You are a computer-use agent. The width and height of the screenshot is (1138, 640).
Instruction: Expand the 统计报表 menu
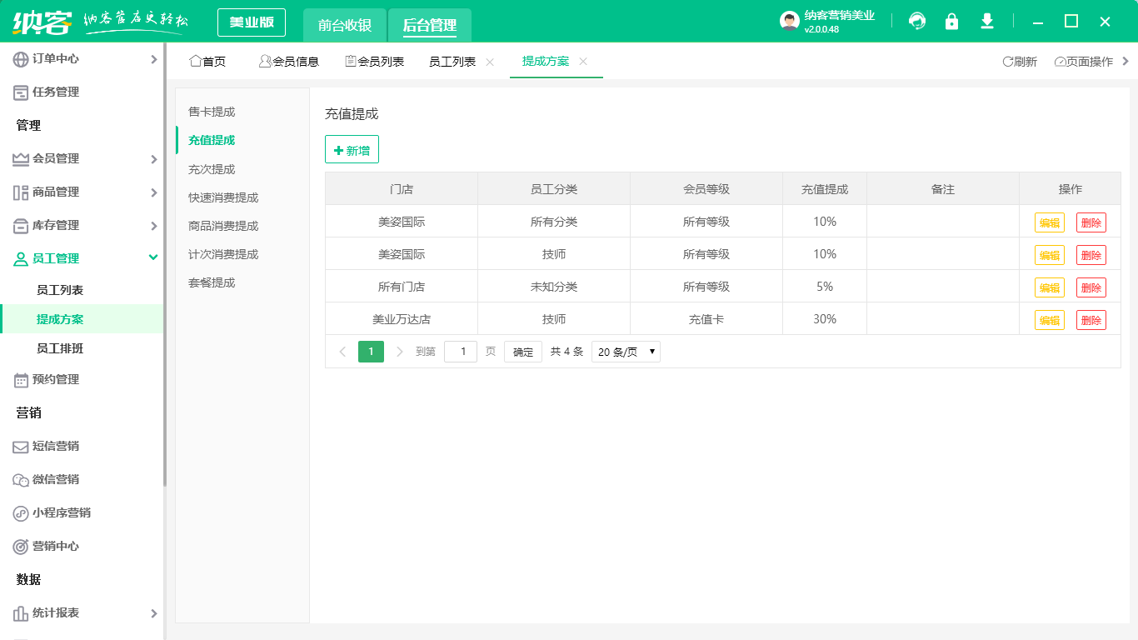coord(153,613)
